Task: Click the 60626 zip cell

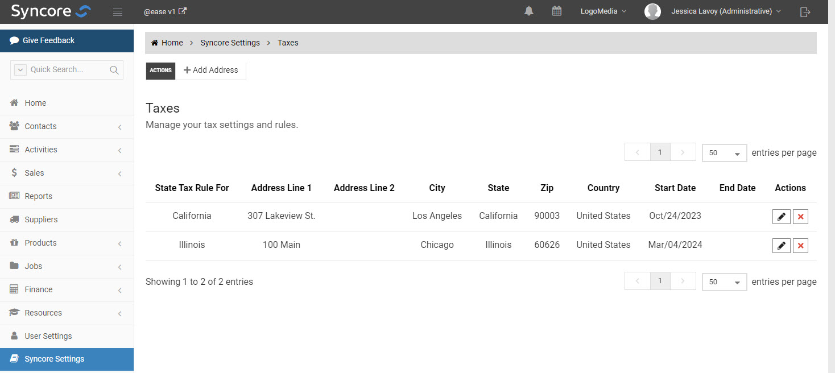Action: (x=547, y=245)
